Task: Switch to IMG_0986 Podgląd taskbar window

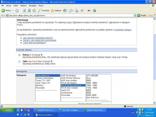Action: click(70, 110)
